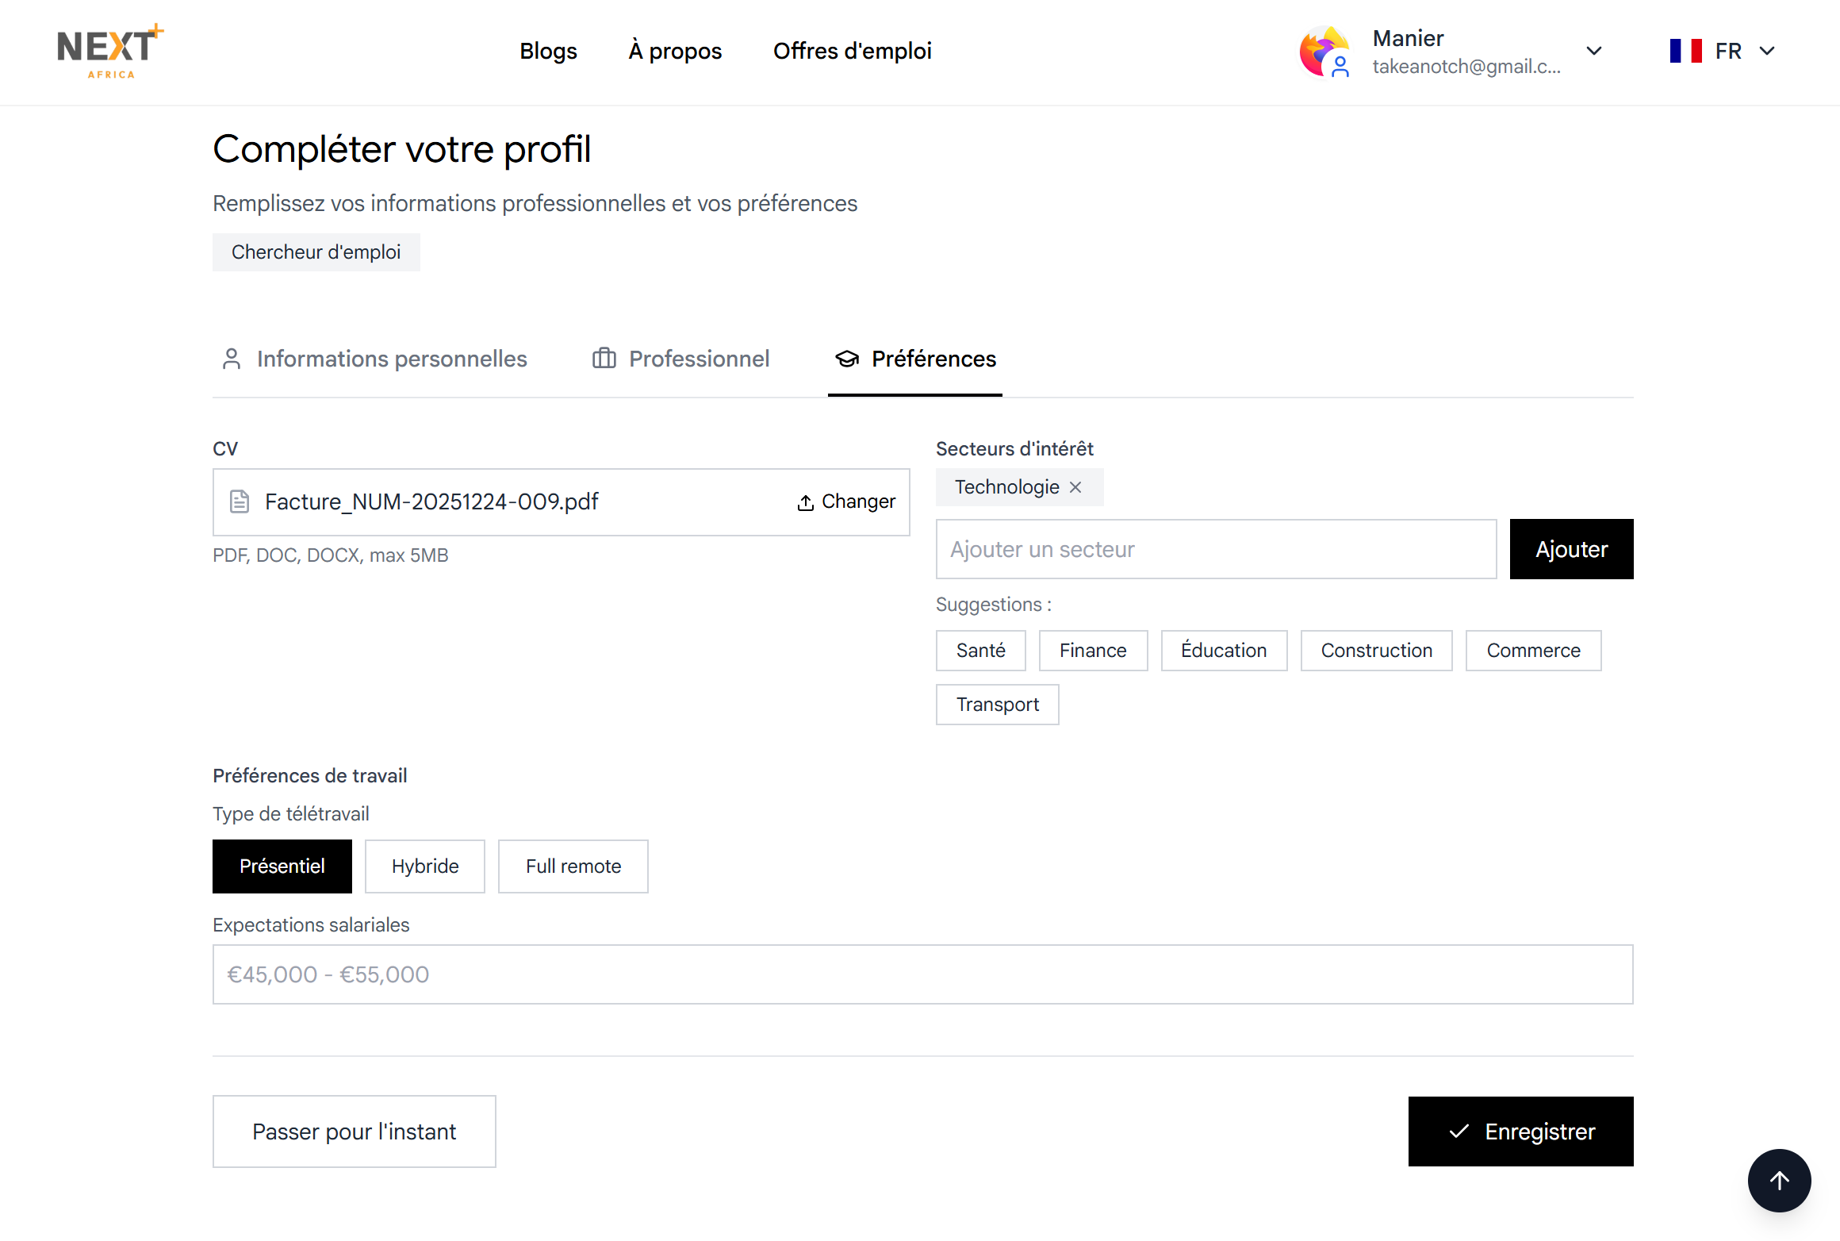The image size is (1840, 1241).
Task: Select the Hybride work type
Action: click(424, 866)
